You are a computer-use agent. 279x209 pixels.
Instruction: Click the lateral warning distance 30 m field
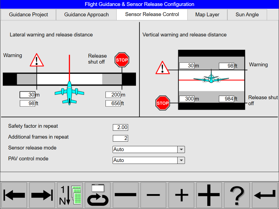click(x=27, y=95)
